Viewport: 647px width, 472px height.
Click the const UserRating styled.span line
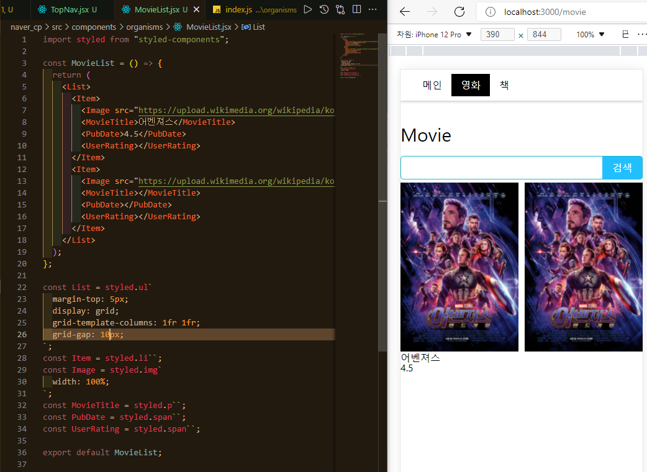coord(121,429)
